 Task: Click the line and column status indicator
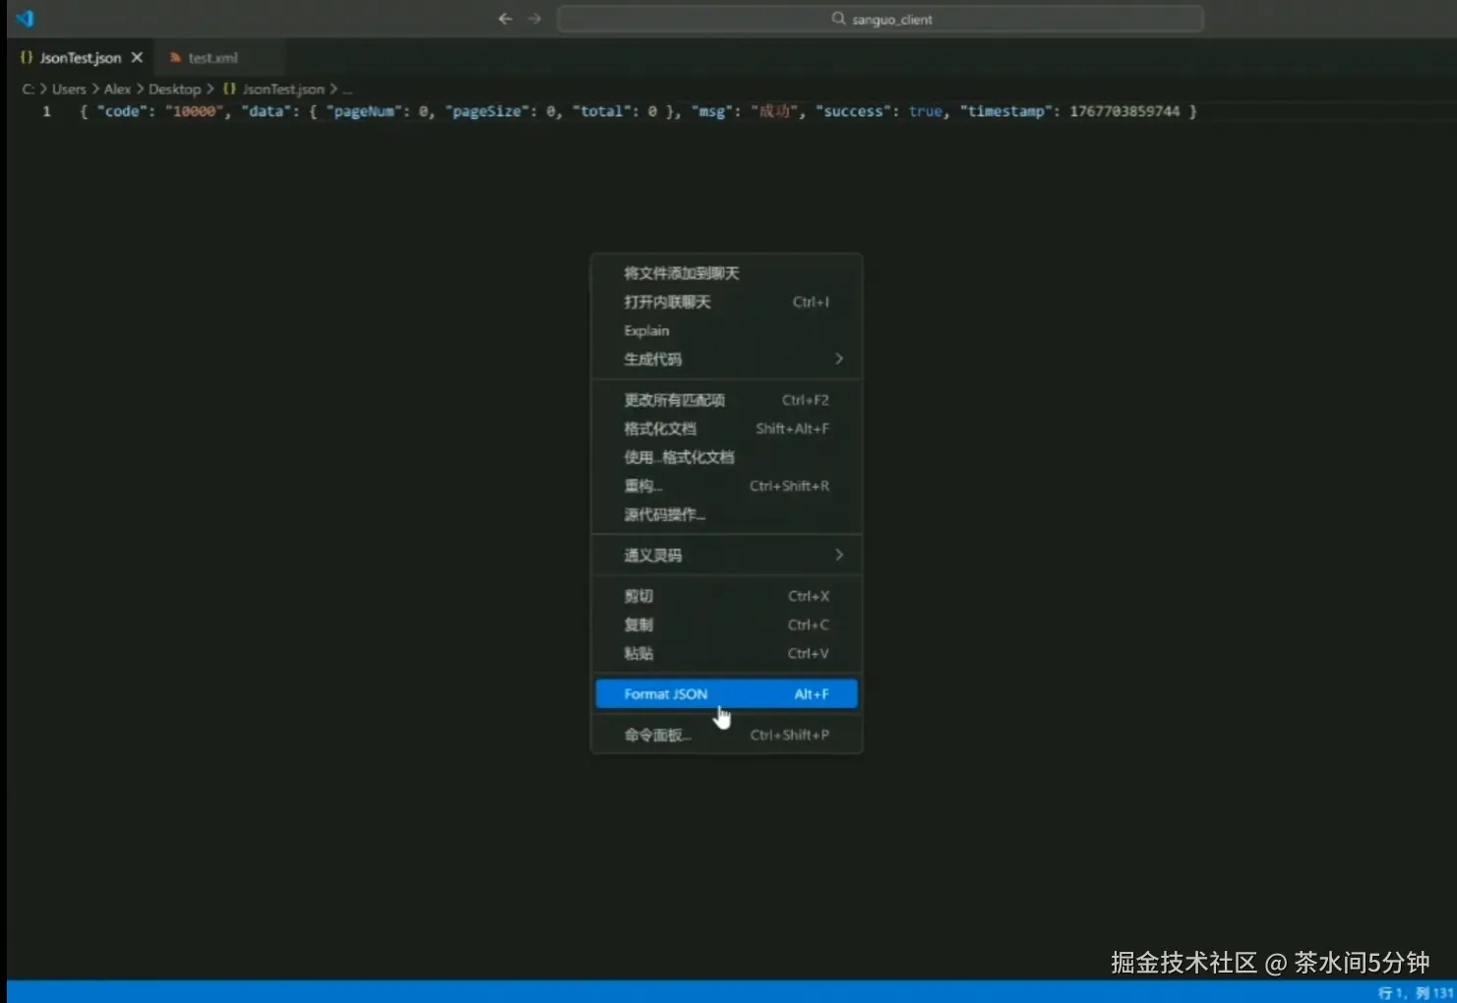[x=1414, y=992]
